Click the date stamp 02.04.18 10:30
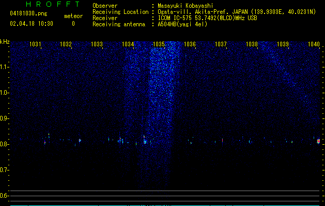The width and height of the screenshot is (325, 206). click(x=32, y=24)
